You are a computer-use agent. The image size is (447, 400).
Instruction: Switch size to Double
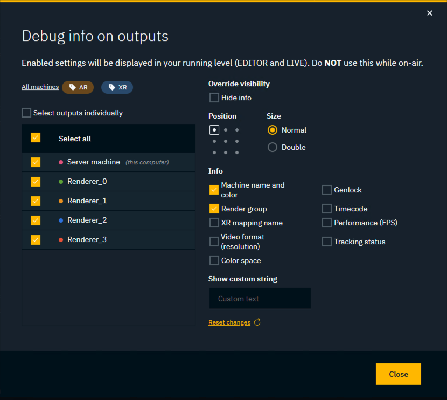click(273, 147)
